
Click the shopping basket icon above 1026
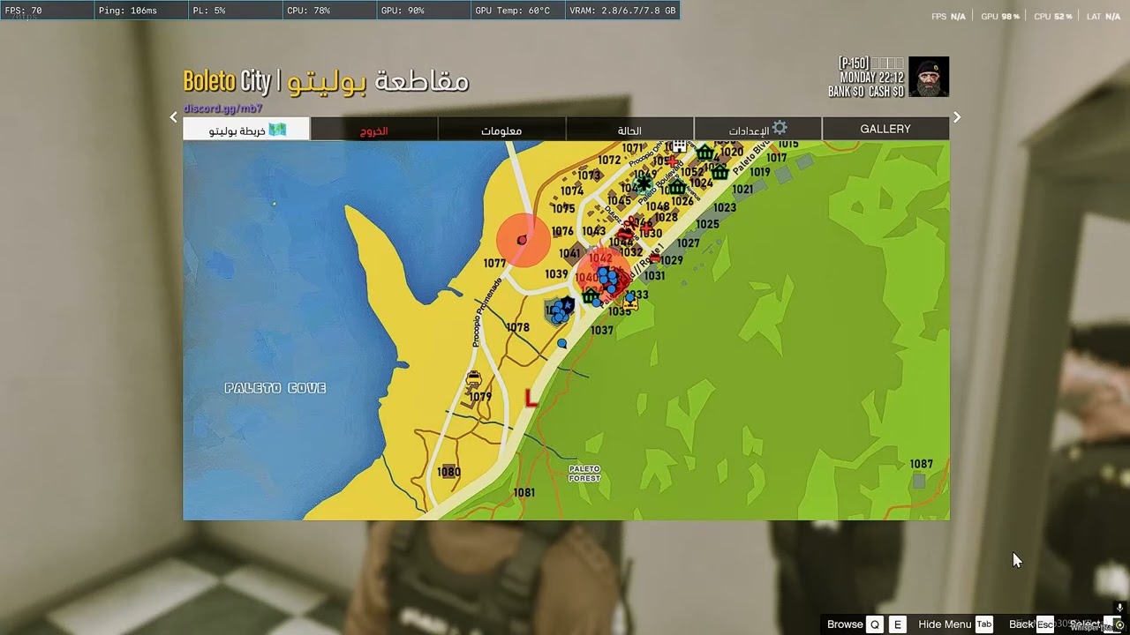coord(676,187)
